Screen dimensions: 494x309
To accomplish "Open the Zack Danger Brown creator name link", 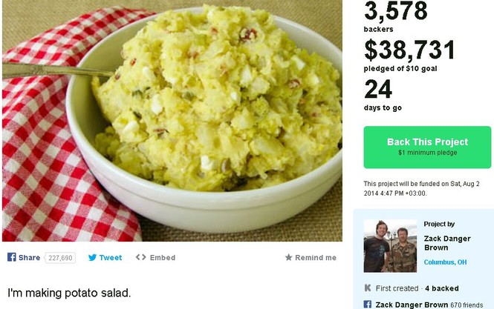I will point(447,243).
